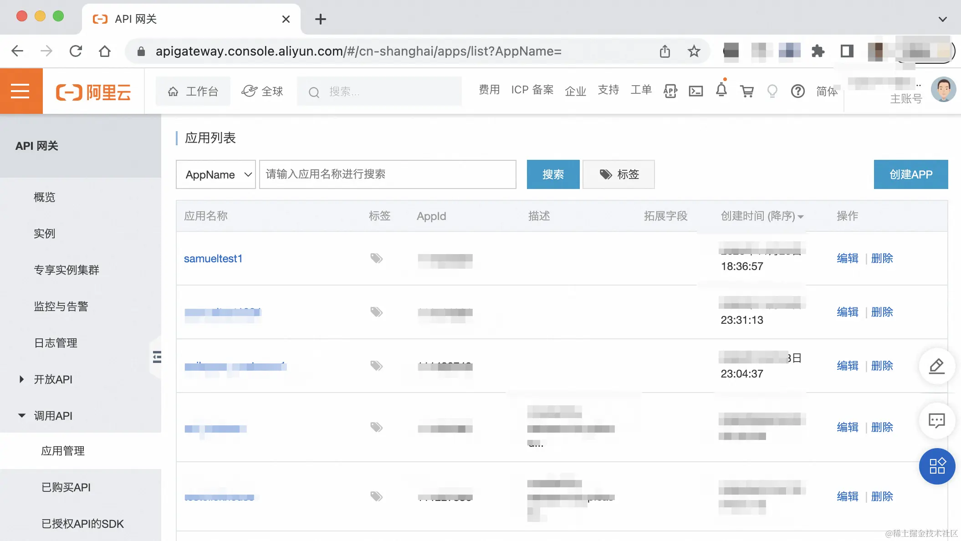Sort by the creation time header

click(762, 216)
